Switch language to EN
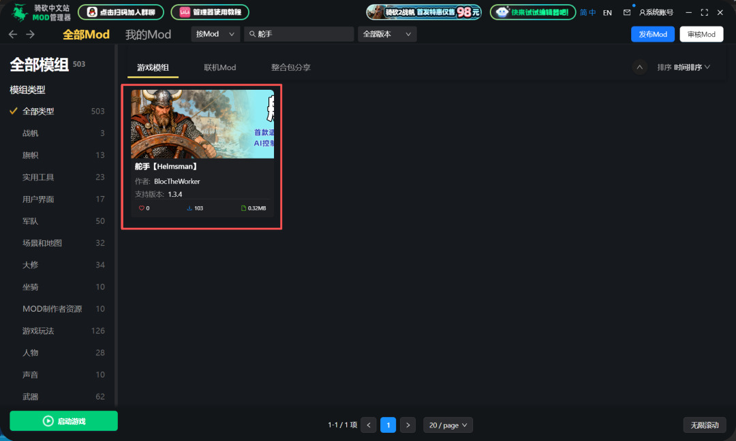The height and width of the screenshot is (441, 736). [x=607, y=12]
